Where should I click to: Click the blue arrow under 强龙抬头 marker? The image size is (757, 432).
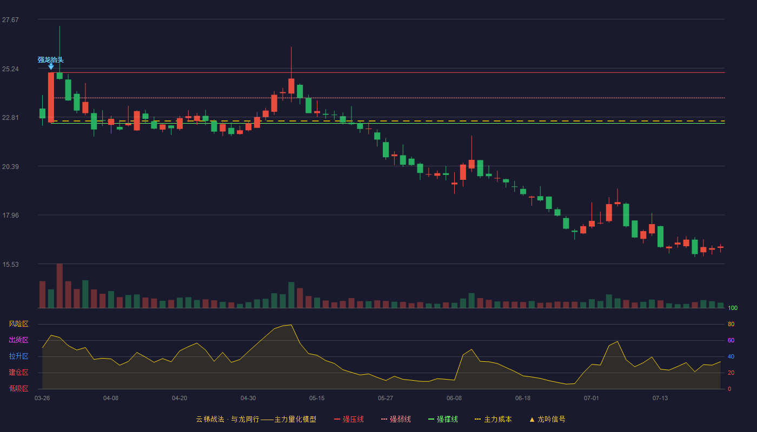pyautogui.click(x=51, y=66)
